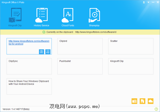Viewport: 160px width, 112px height.
Task: Minimize the Kingsoft Office X Plats window
Action: (x=153, y=2)
